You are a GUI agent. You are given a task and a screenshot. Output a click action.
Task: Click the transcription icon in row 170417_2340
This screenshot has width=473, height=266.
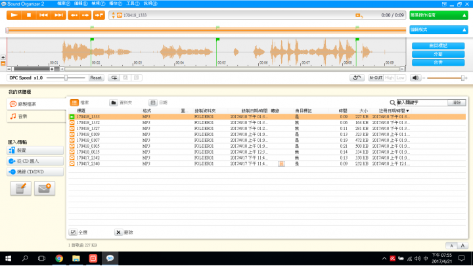281,164
